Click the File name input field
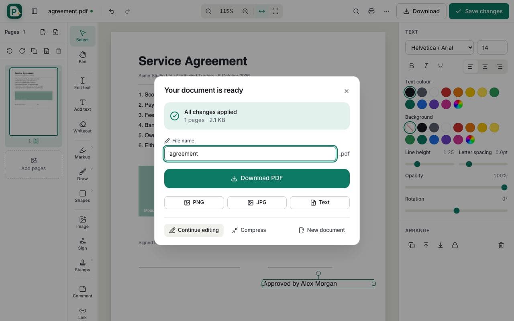Viewport: 514px width, 321px height. pos(250,154)
